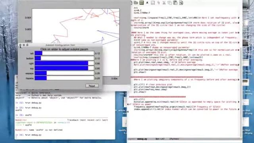The height and width of the screenshot is (143, 254).
Task: Adjust the 'hspace' subplot slider
Action: pyautogui.click(x=64, y=78)
